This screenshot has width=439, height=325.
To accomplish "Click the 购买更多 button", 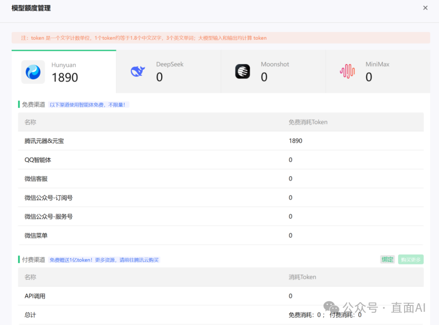I will pos(411,259).
